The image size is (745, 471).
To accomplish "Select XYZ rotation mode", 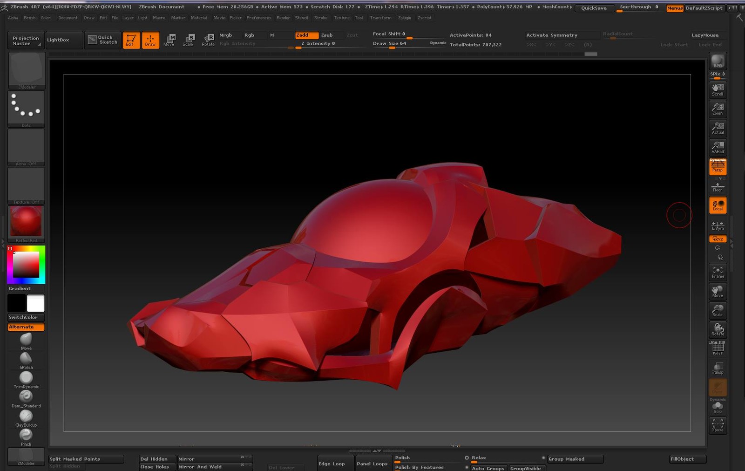I will click(718, 239).
